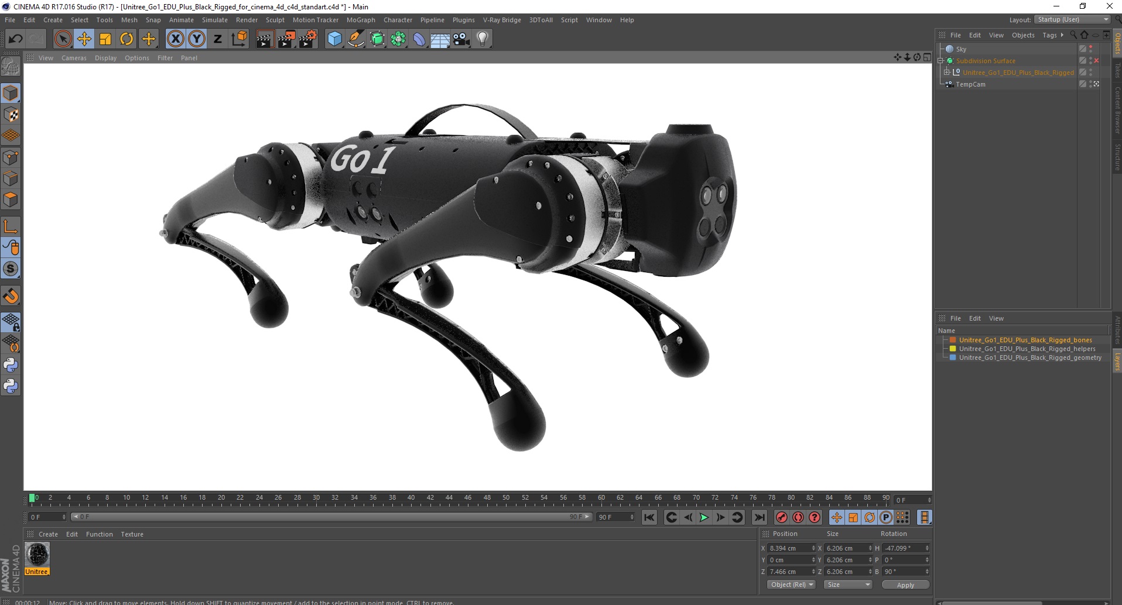1122x605 pixels.
Task: Select Unitree_Go1_EDU_Plus_Black_Rigged_helpers layer
Action: (1027, 349)
